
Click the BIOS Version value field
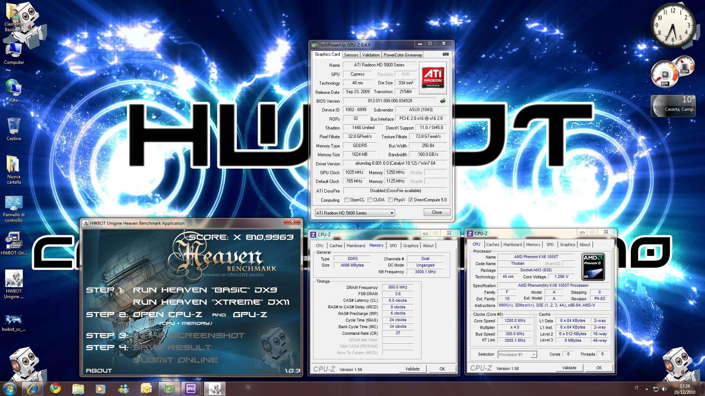pos(390,101)
